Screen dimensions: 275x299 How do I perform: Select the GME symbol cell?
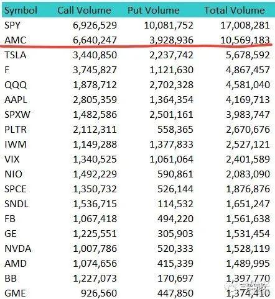point(15,293)
